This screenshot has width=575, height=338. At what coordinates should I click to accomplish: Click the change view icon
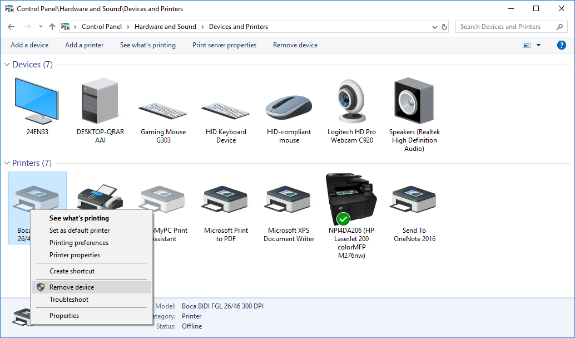click(x=527, y=45)
